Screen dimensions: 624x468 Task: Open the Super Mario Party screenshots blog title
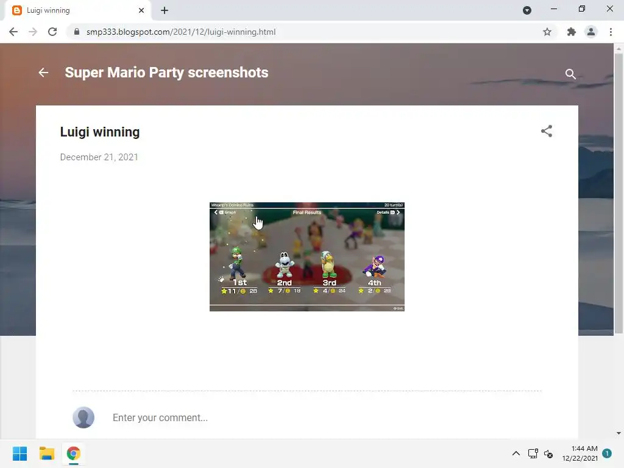pos(166,73)
